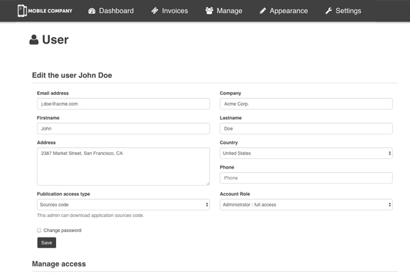Click into the Phone input field
This screenshot has width=410, height=273.
(x=305, y=178)
